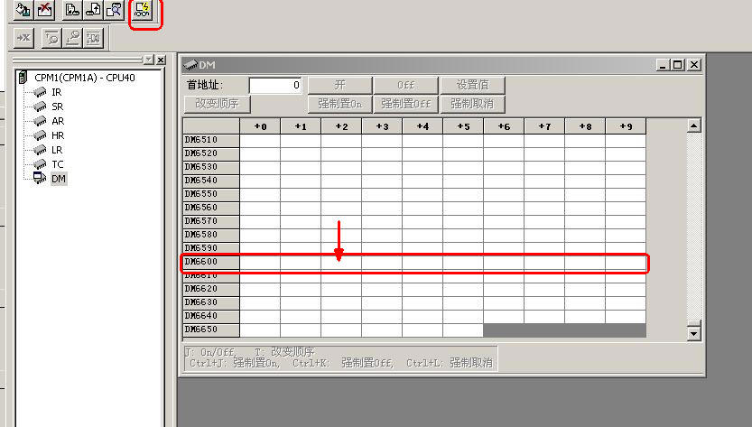
Task: Click the fill/paint bucket toolbar icon
Action: tap(24, 11)
